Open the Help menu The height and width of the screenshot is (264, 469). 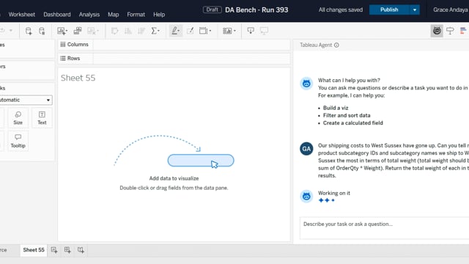(x=159, y=15)
